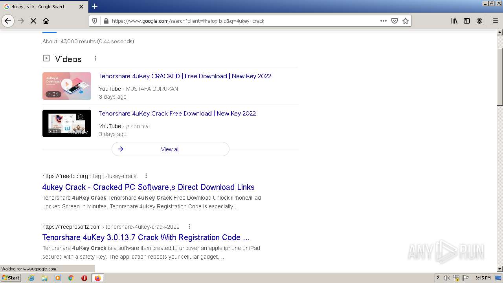Image resolution: width=503 pixels, height=283 pixels.
Task: Stop loading the page
Action: click(x=33, y=21)
